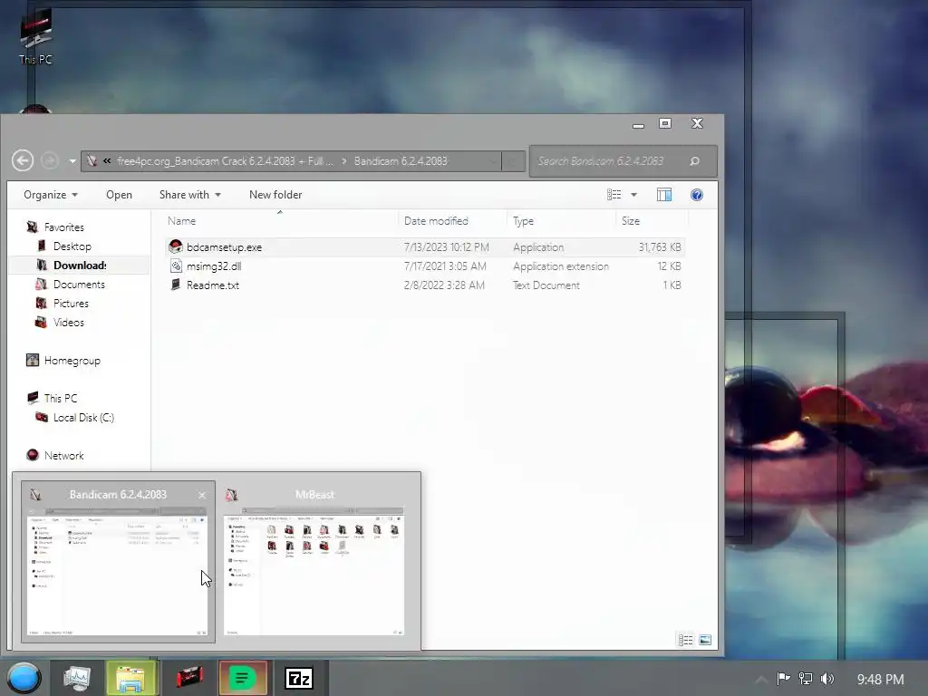This screenshot has width=928, height=696.
Task: Select the This PC desktop icon
Action: coord(35,36)
